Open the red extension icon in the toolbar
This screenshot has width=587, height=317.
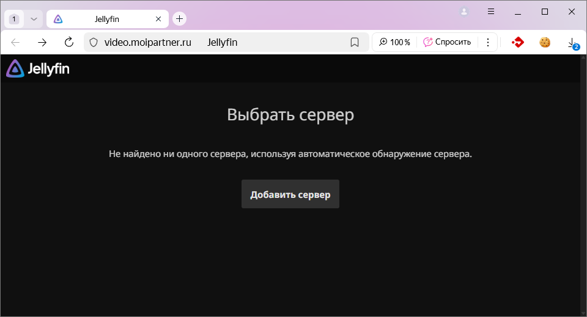coord(518,42)
